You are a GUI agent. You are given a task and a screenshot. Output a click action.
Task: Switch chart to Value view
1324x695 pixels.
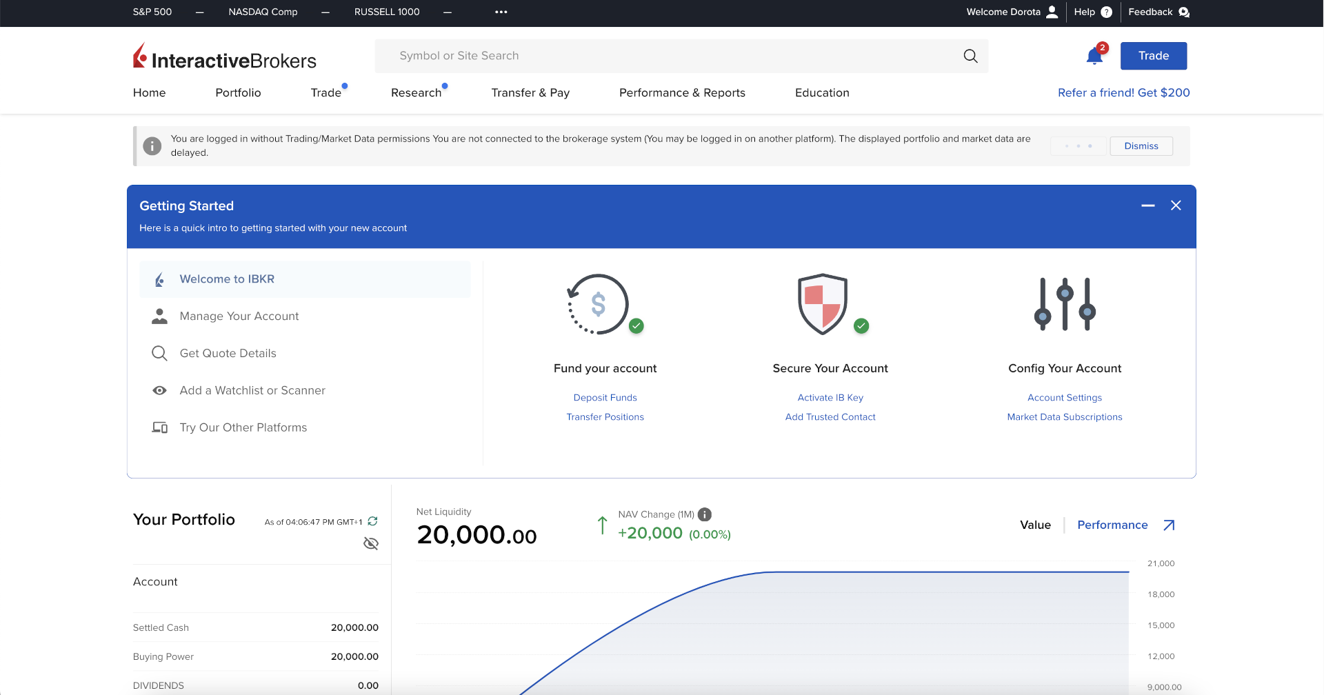point(1035,525)
